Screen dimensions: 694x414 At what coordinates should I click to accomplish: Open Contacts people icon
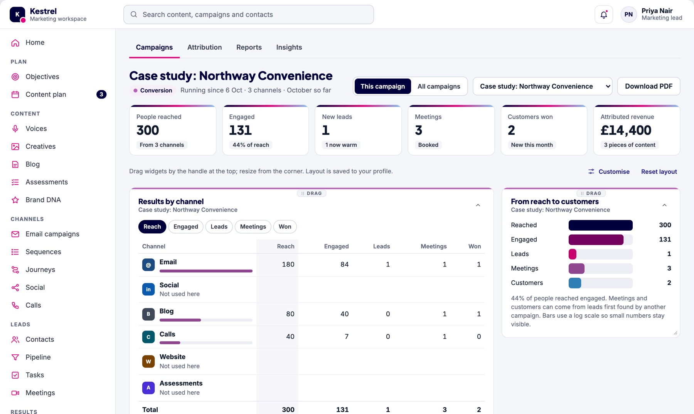click(x=15, y=339)
